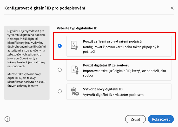The image size is (178, 127).
Task: Select the "Použít digitální ID ze souboru" heading
Action: [x=110, y=65]
